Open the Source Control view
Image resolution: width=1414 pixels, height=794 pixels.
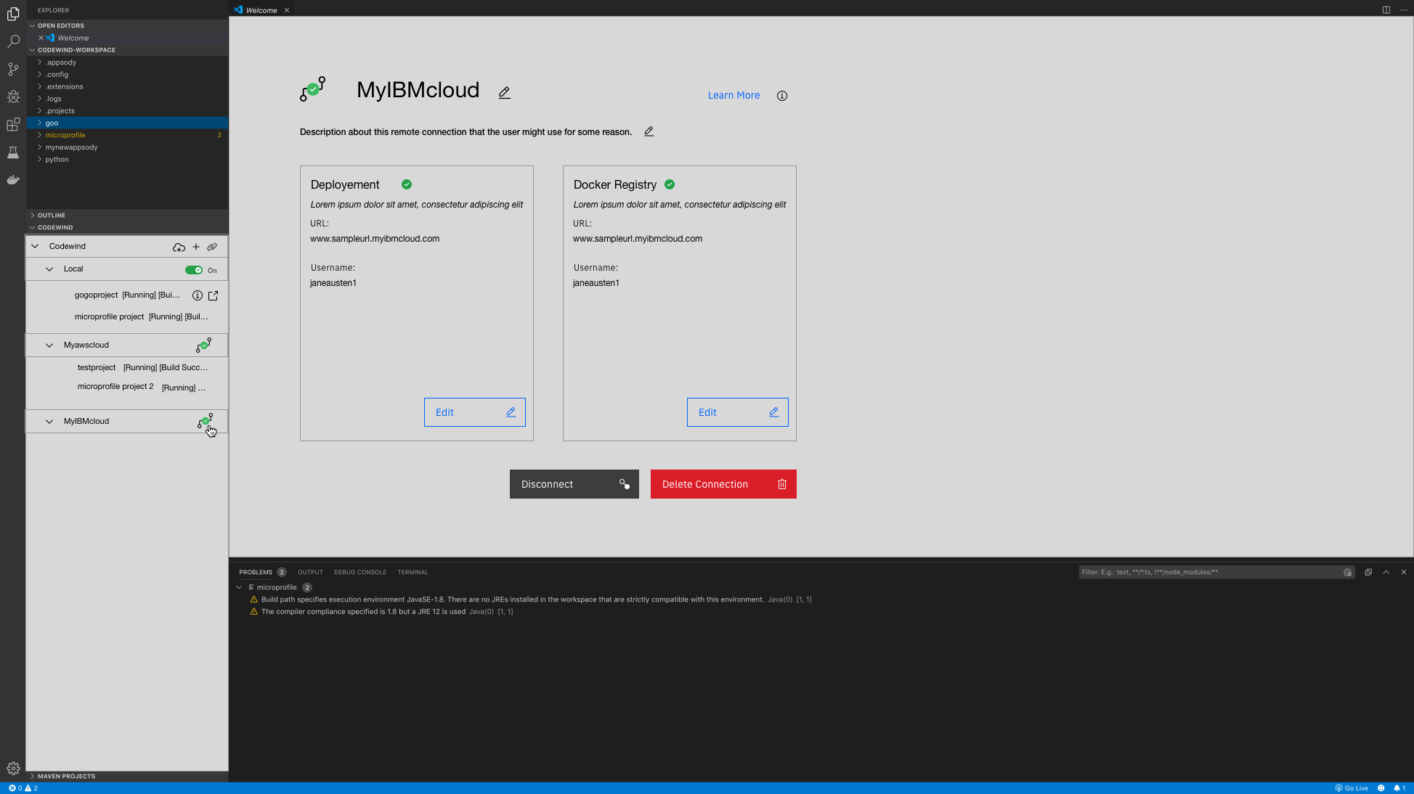tap(13, 69)
